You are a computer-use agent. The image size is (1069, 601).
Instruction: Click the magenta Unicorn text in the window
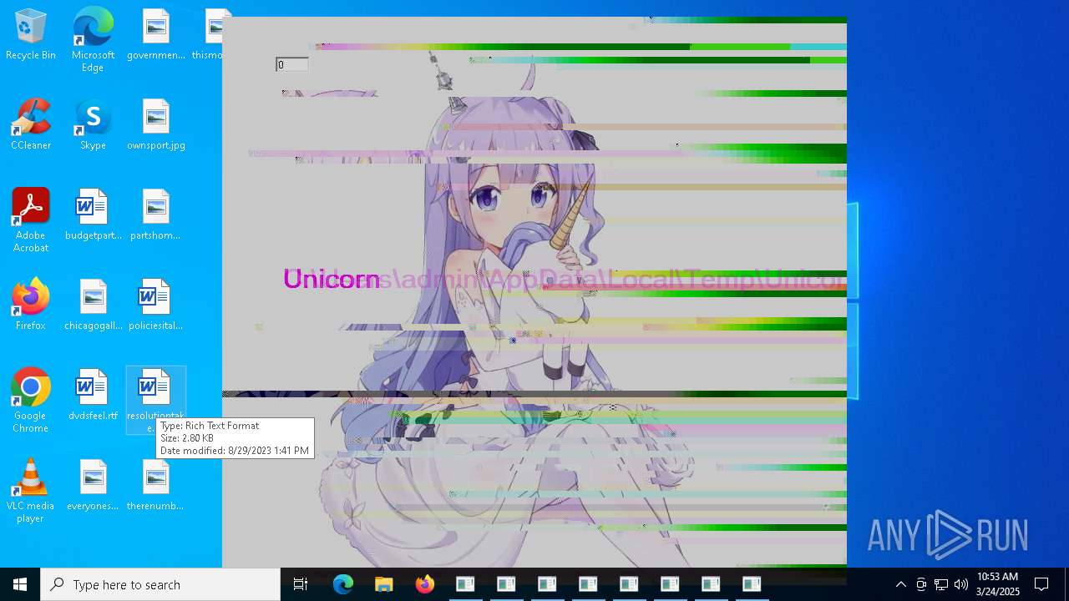(x=332, y=279)
